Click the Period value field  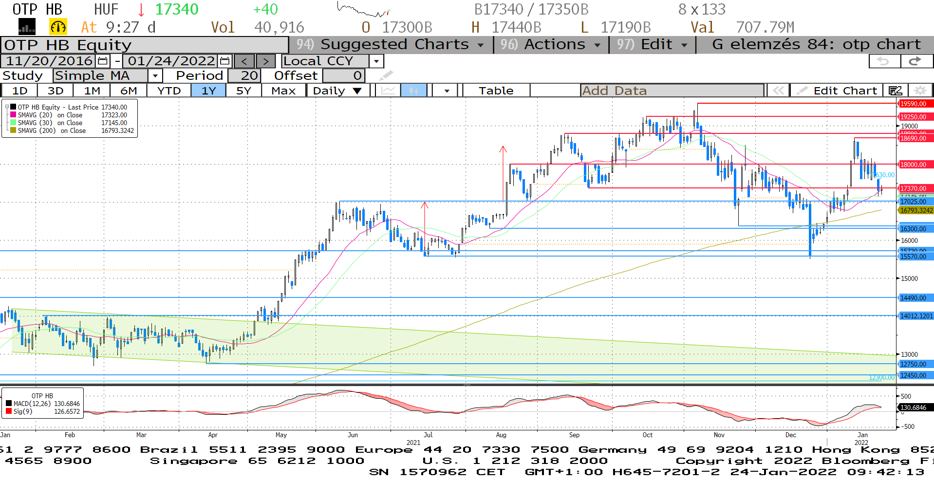pos(244,75)
